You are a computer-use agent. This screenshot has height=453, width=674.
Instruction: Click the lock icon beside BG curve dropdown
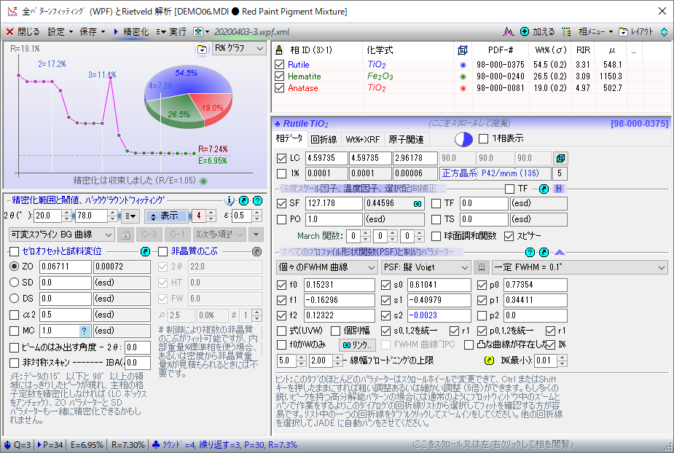[x=125, y=235]
